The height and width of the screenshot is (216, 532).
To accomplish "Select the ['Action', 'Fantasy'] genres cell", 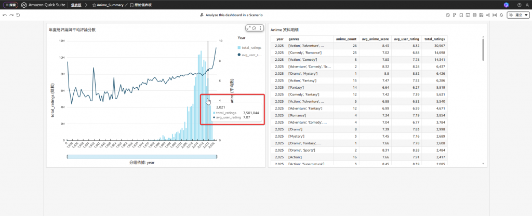I will [310, 80].
